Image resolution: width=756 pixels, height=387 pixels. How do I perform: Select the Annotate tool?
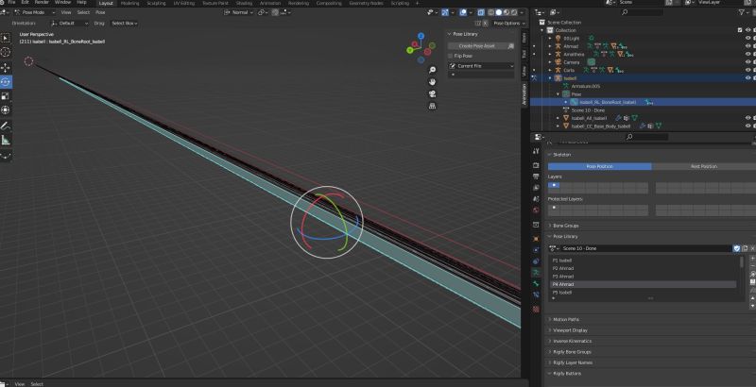coord(6,126)
